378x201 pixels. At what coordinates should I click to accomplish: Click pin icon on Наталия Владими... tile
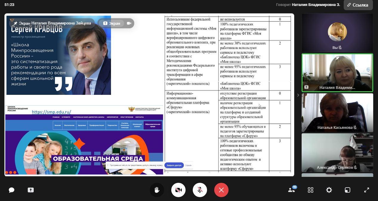(337, 58)
